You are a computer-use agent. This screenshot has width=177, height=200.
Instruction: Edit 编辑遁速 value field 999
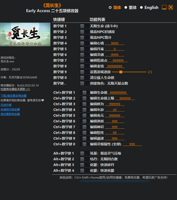115,139
